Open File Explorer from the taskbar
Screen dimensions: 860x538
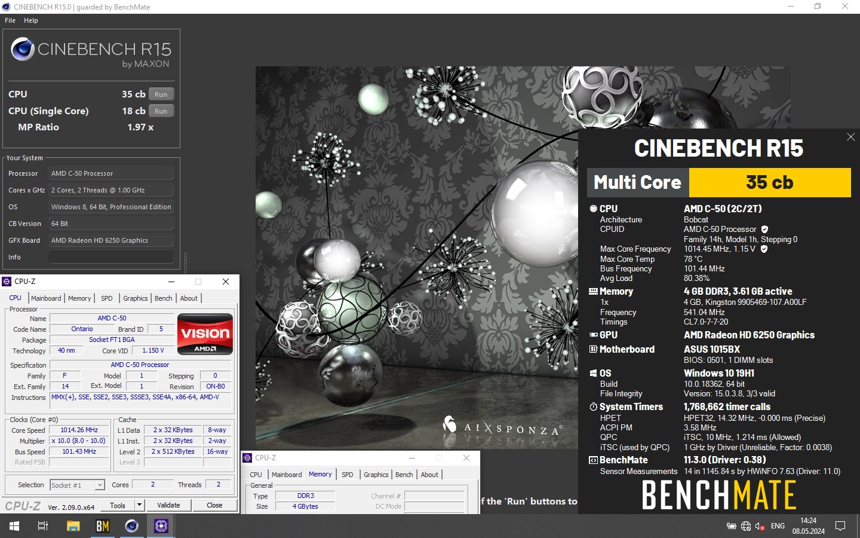point(73,526)
